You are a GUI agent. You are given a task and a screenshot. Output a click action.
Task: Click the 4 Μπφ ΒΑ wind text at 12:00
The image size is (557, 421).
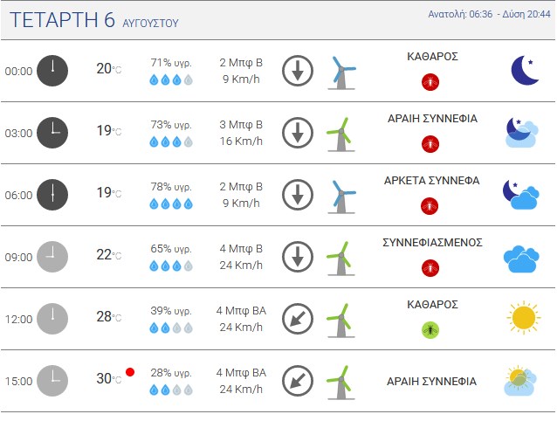[241, 311]
